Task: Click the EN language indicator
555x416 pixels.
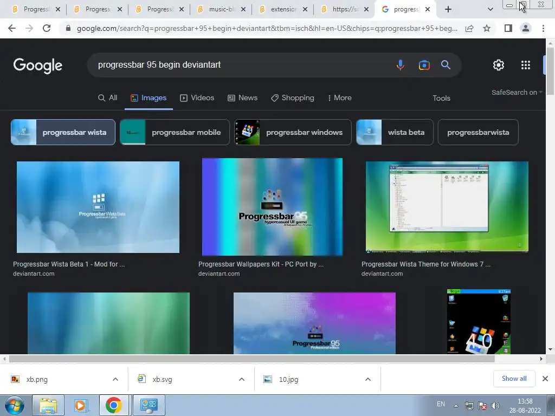Action: pos(441,404)
